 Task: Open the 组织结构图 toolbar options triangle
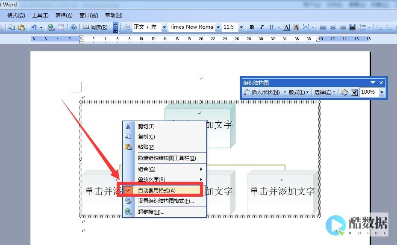(x=373, y=83)
